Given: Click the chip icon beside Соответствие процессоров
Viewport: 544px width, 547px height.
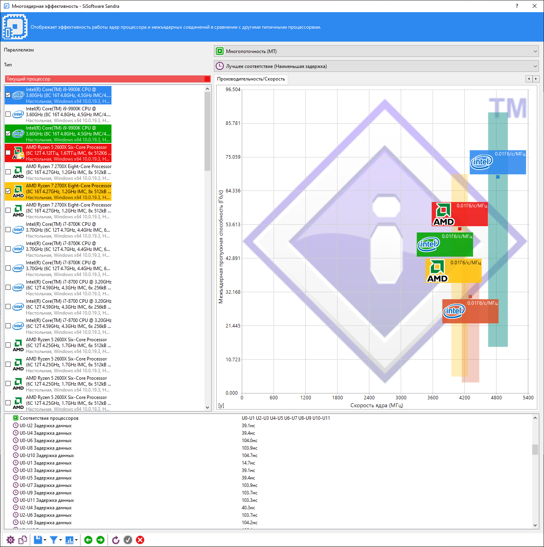Looking at the screenshot, I should (x=16, y=418).
